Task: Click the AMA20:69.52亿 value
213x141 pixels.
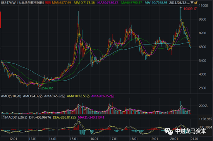Action: coord(103,96)
